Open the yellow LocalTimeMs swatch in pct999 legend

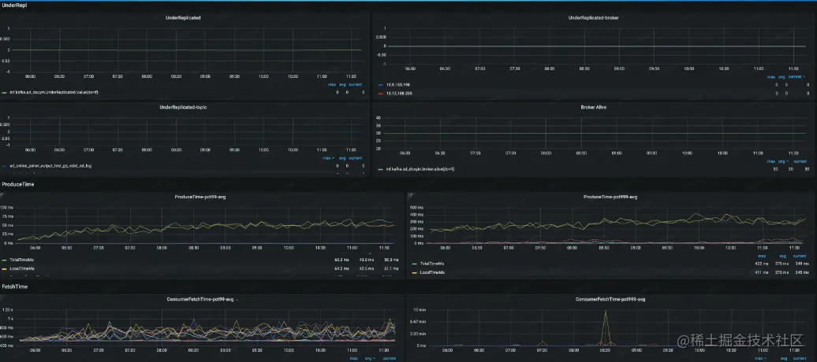tap(415, 272)
